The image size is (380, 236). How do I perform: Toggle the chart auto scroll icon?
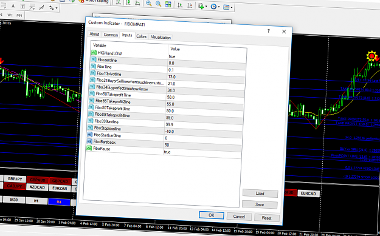point(180,5)
